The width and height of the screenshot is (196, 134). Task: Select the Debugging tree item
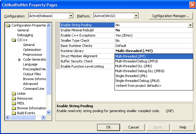tap(25, 35)
